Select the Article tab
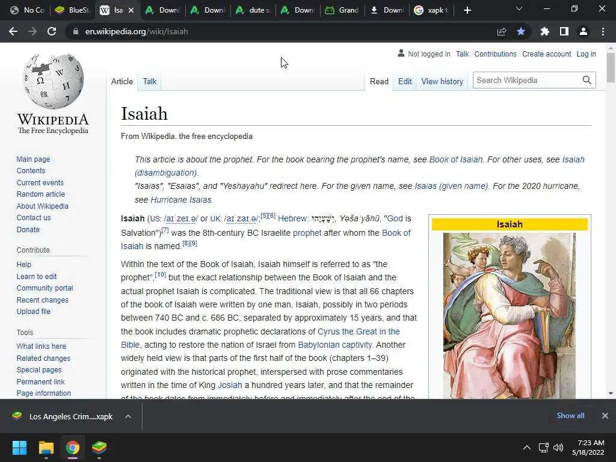616x462 pixels. click(x=122, y=81)
